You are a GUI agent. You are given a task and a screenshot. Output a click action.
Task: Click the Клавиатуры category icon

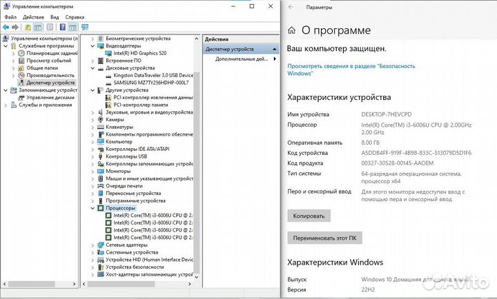[101, 127]
